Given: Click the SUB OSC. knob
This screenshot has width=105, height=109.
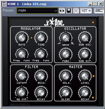Looking at the screenshot, I should tap(85, 38).
